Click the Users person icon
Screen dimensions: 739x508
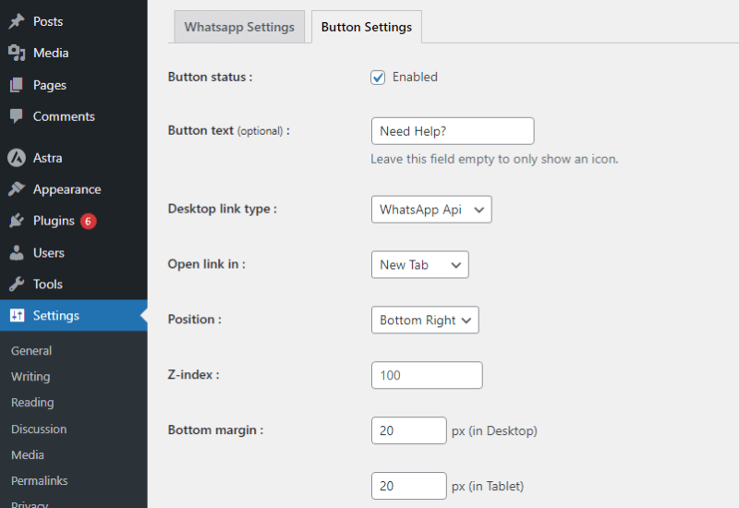pyautogui.click(x=17, y=252)
